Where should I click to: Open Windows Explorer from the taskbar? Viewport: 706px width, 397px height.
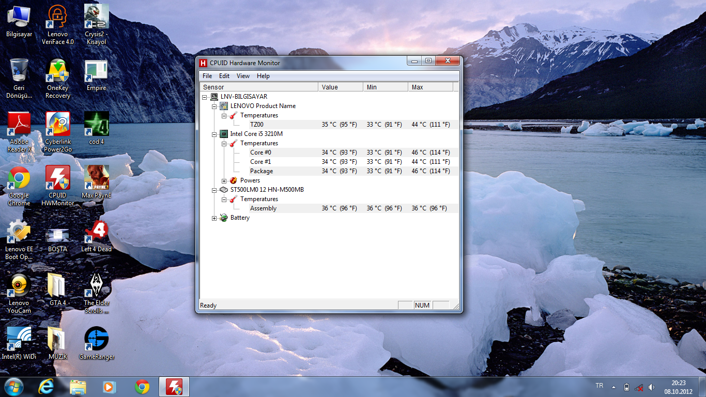[x=78, y=387]
